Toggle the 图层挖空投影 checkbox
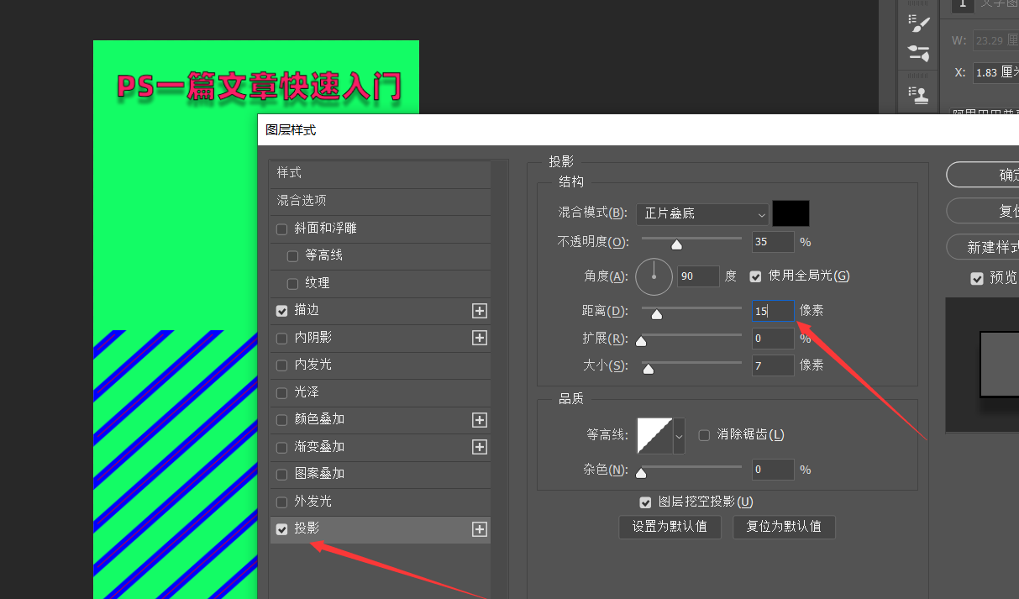 (645, 502)
